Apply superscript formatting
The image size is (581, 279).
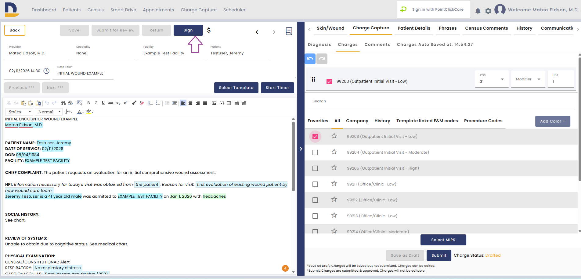click(125, 103)
